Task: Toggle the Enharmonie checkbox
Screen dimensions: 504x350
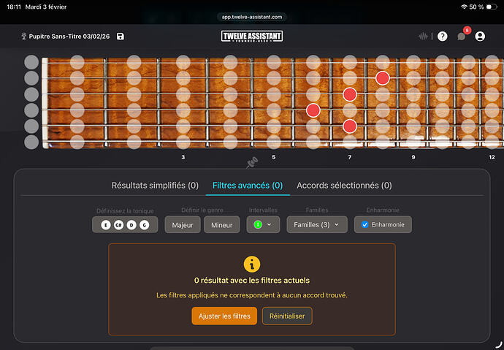Action: [365, 225]
